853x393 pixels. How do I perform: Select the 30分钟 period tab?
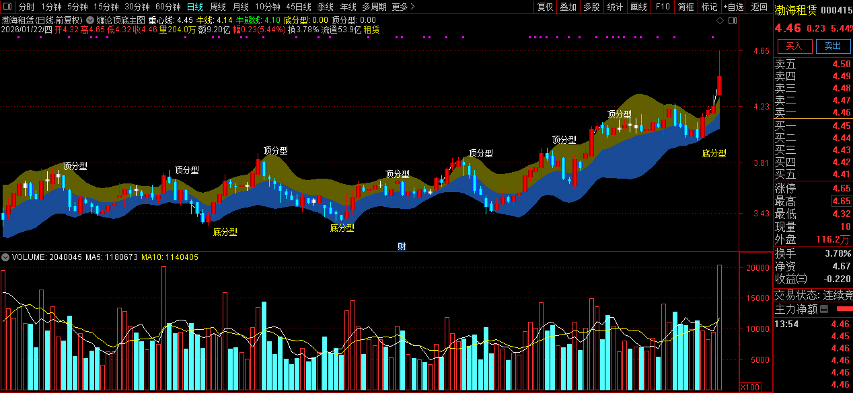coord(137,7)
